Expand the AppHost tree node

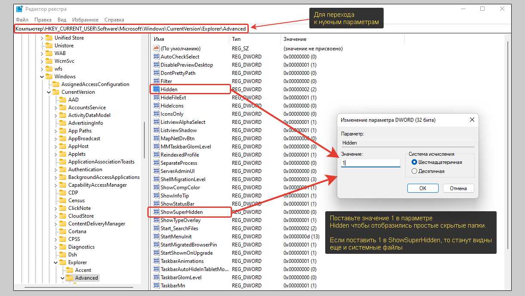(x=56, y=146)
